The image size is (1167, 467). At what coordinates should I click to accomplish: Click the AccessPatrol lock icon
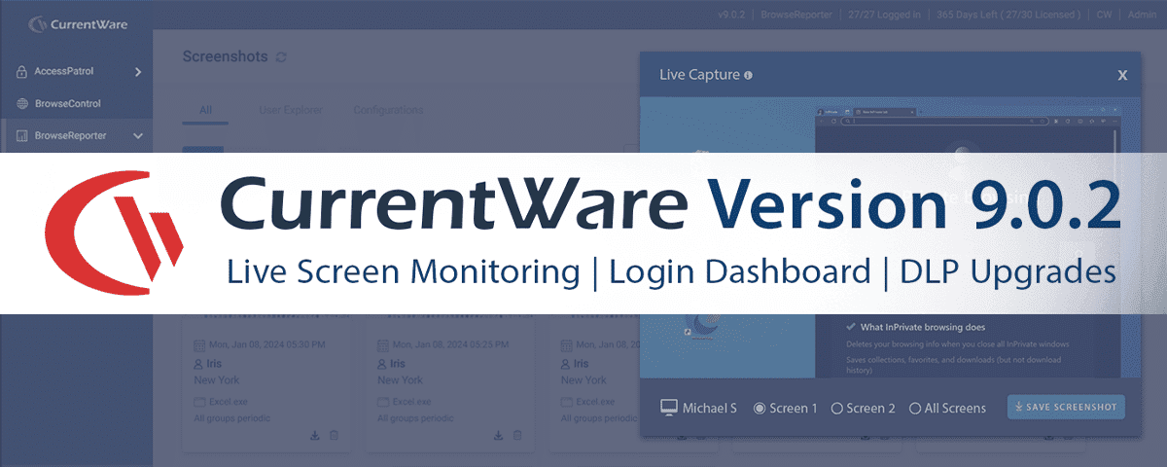coord(21,71)
